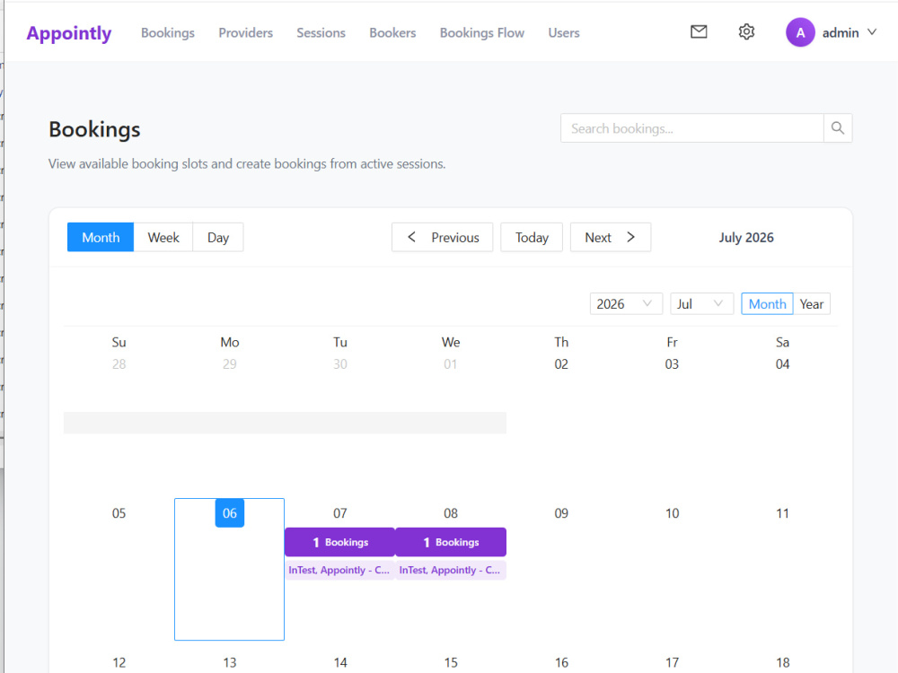Screen dimensions: 898x673
Task: Select the highlighted date 06
Action: point(230,512)
